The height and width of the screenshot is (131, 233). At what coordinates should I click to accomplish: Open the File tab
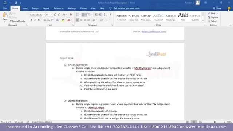pos(5,8)
